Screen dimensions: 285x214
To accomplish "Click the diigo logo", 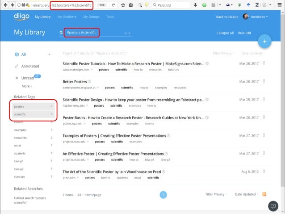I will click(21, 17).
